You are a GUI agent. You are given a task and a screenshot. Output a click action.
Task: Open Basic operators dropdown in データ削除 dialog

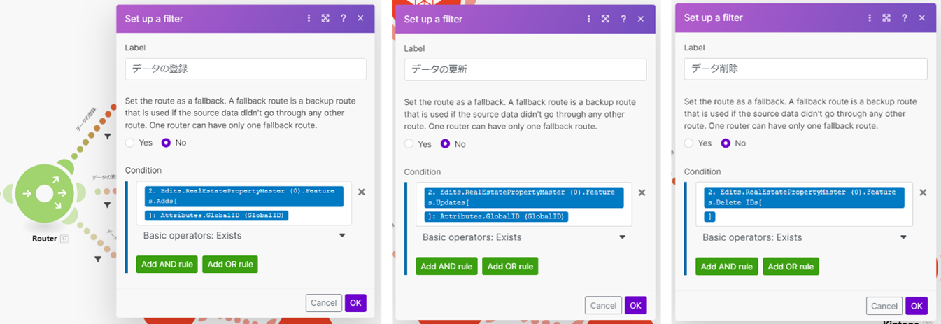click(x=805, y=237)
